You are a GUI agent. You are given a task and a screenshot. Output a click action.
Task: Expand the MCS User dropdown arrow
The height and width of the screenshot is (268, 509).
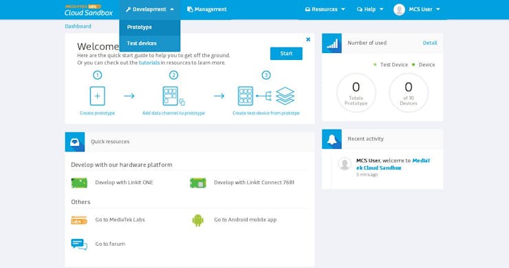pos(438,10)
